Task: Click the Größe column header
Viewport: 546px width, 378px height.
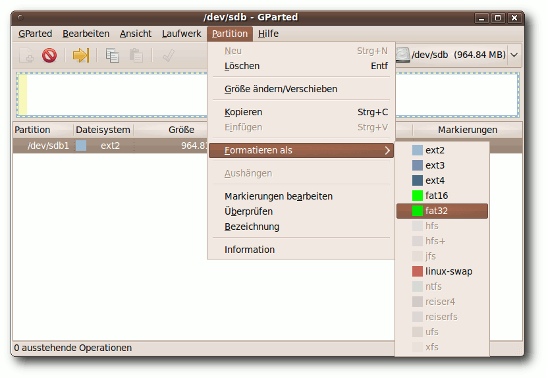Action: tap(171, 130)
